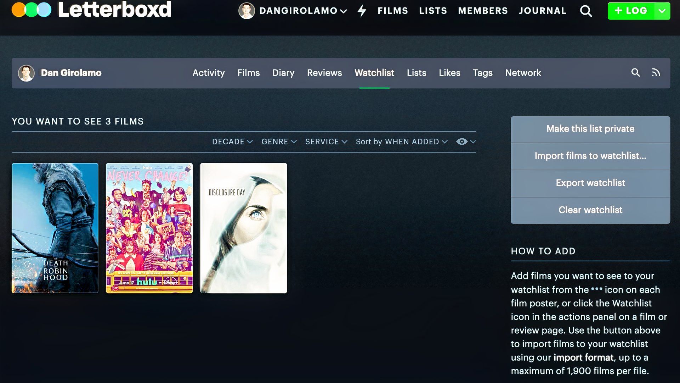
Task: Click the profile bar search icon
Action: 635,73
